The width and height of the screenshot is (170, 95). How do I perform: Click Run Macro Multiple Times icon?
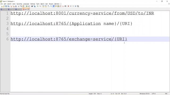(75, 6)
